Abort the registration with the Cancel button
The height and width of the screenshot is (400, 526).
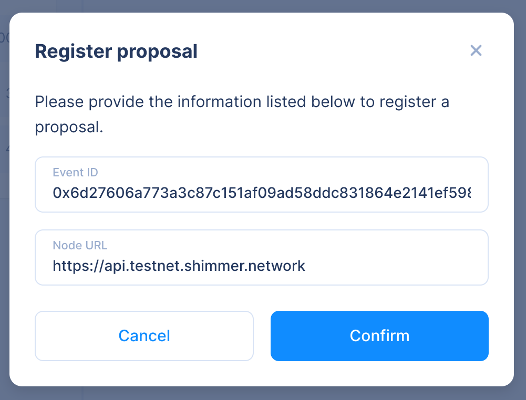(144, 336)
